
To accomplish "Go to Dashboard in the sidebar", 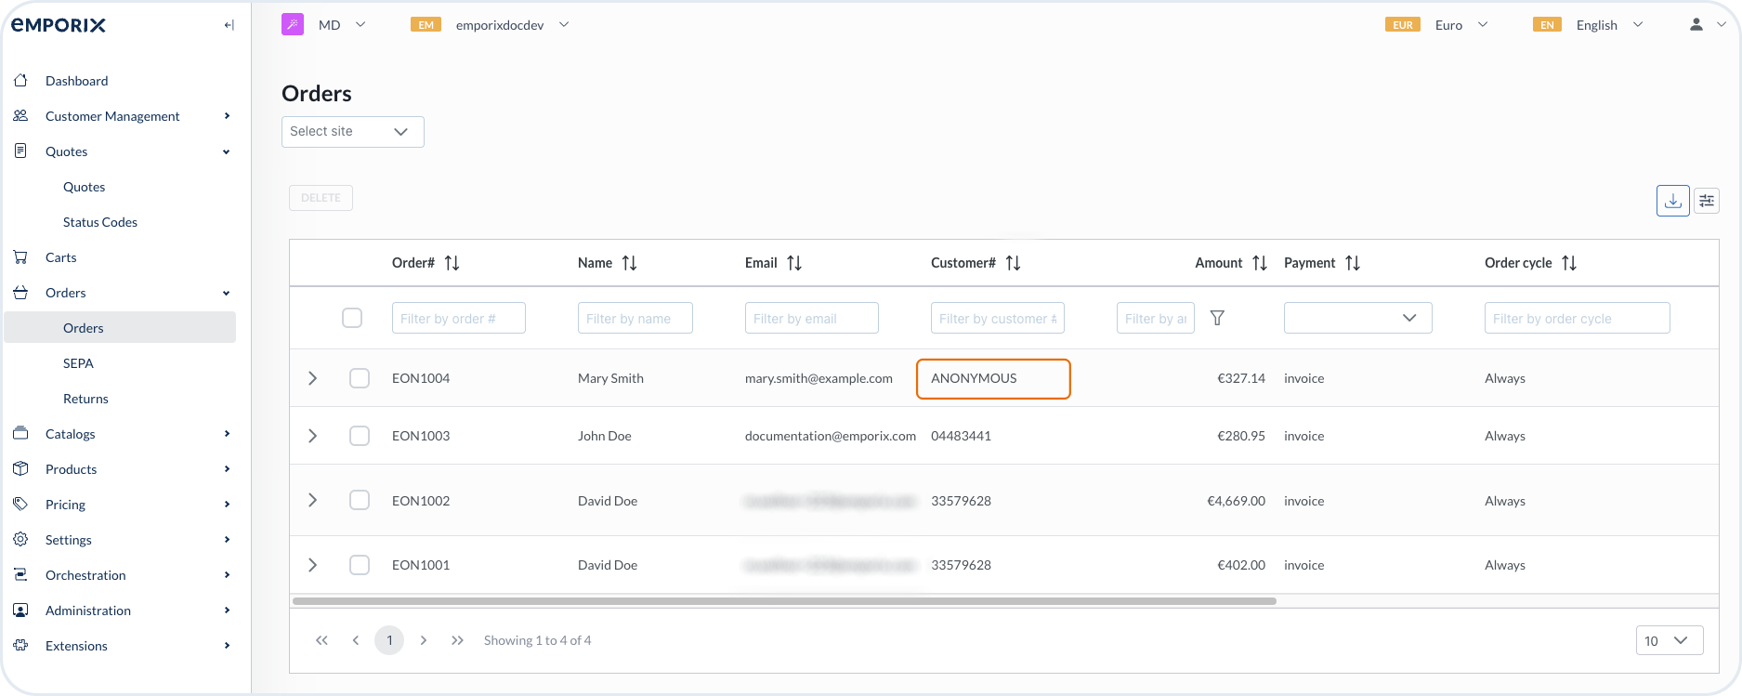I will [76, 81].
